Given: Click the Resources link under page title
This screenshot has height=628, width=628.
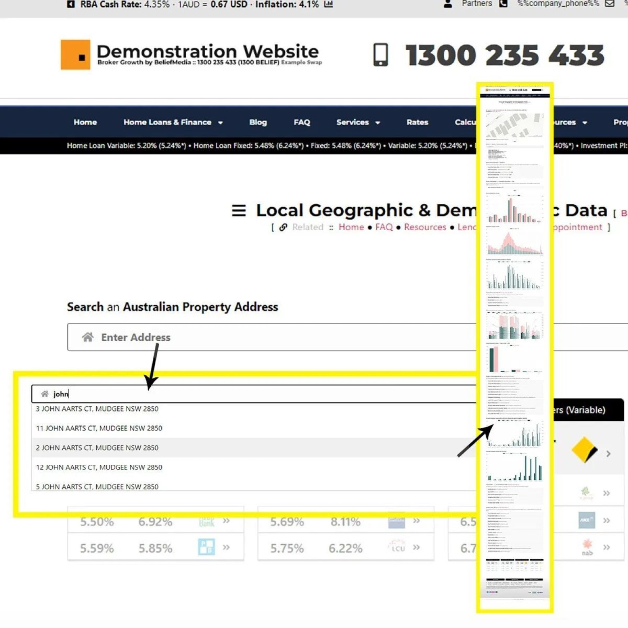Looking at the screenshot, I should pyautogui.click(x=425, y=227).
